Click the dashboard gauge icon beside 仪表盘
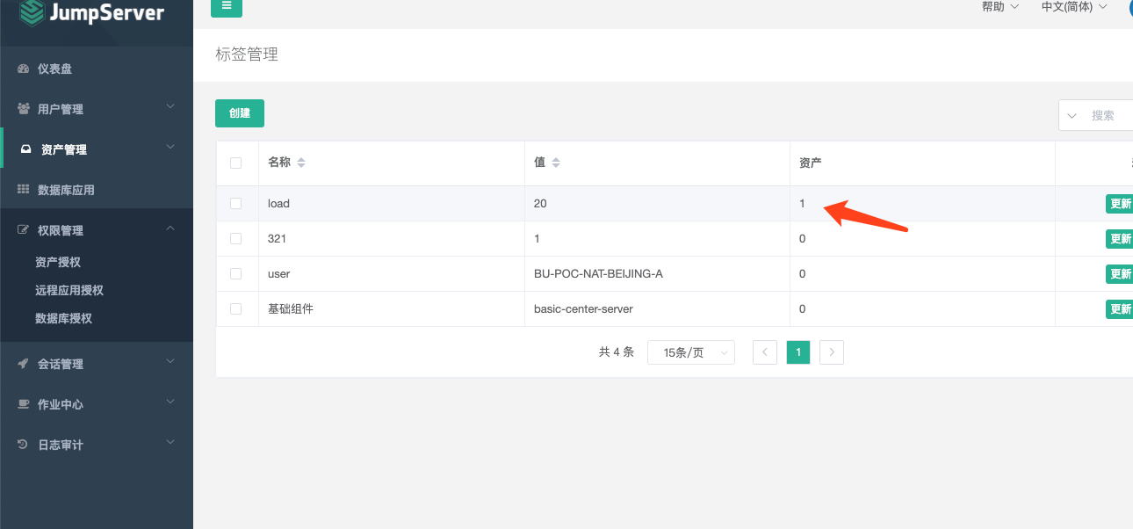This screenshot has height=529, width=1133. (x=24, y=69)
